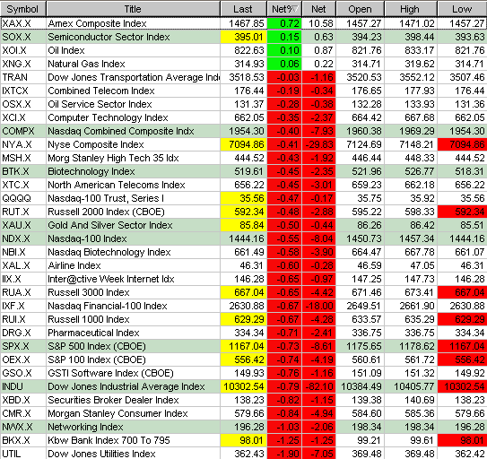487x459 pixels.
Task: Click the Net% sort arrow indicator
Action: (x=295, y=9)
